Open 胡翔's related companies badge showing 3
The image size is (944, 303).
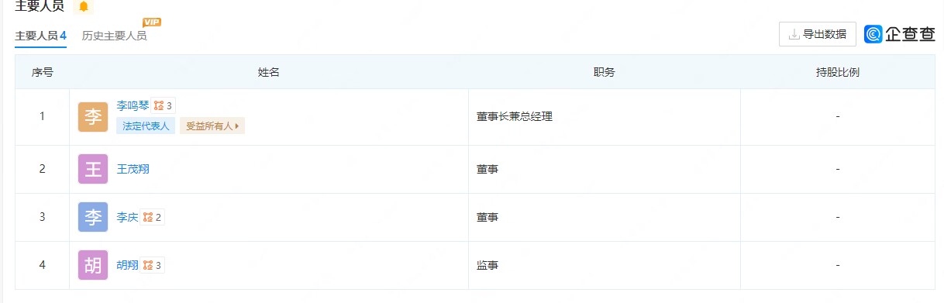tap(152, 266)
